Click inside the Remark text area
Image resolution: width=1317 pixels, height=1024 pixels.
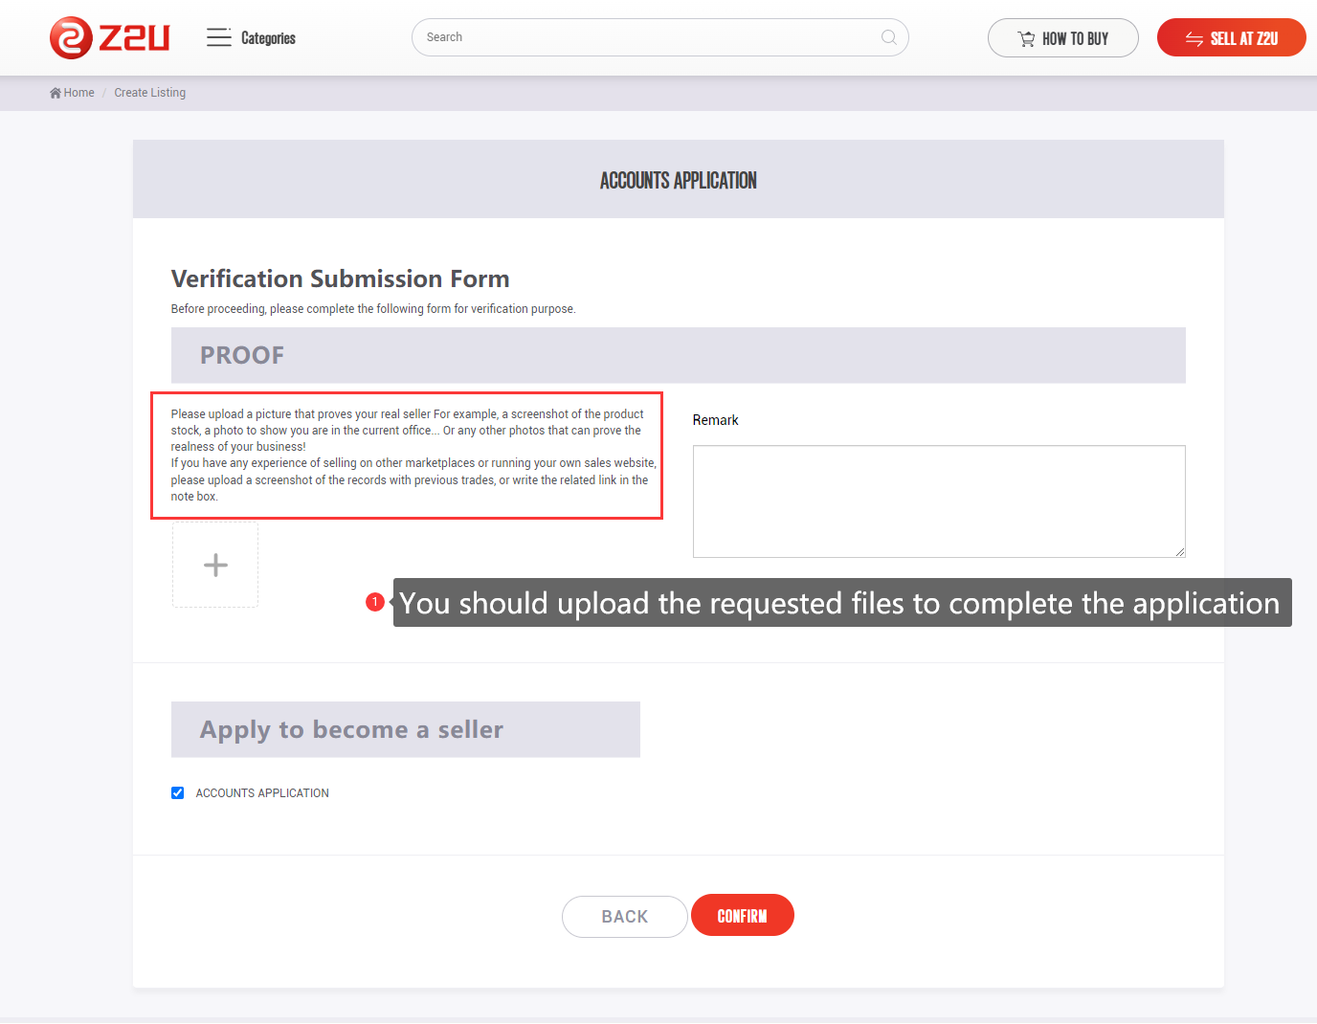tap(938, 501)
